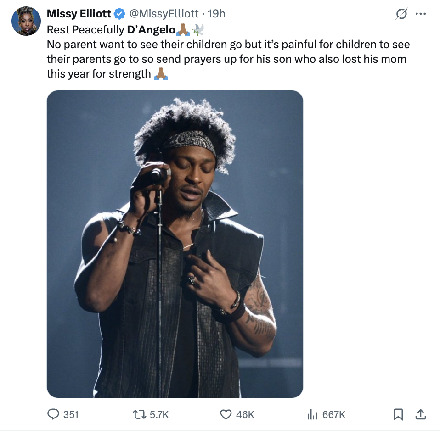Click Missy Elliott's profile avatar

pyautogui.click(x=27, y=21)
